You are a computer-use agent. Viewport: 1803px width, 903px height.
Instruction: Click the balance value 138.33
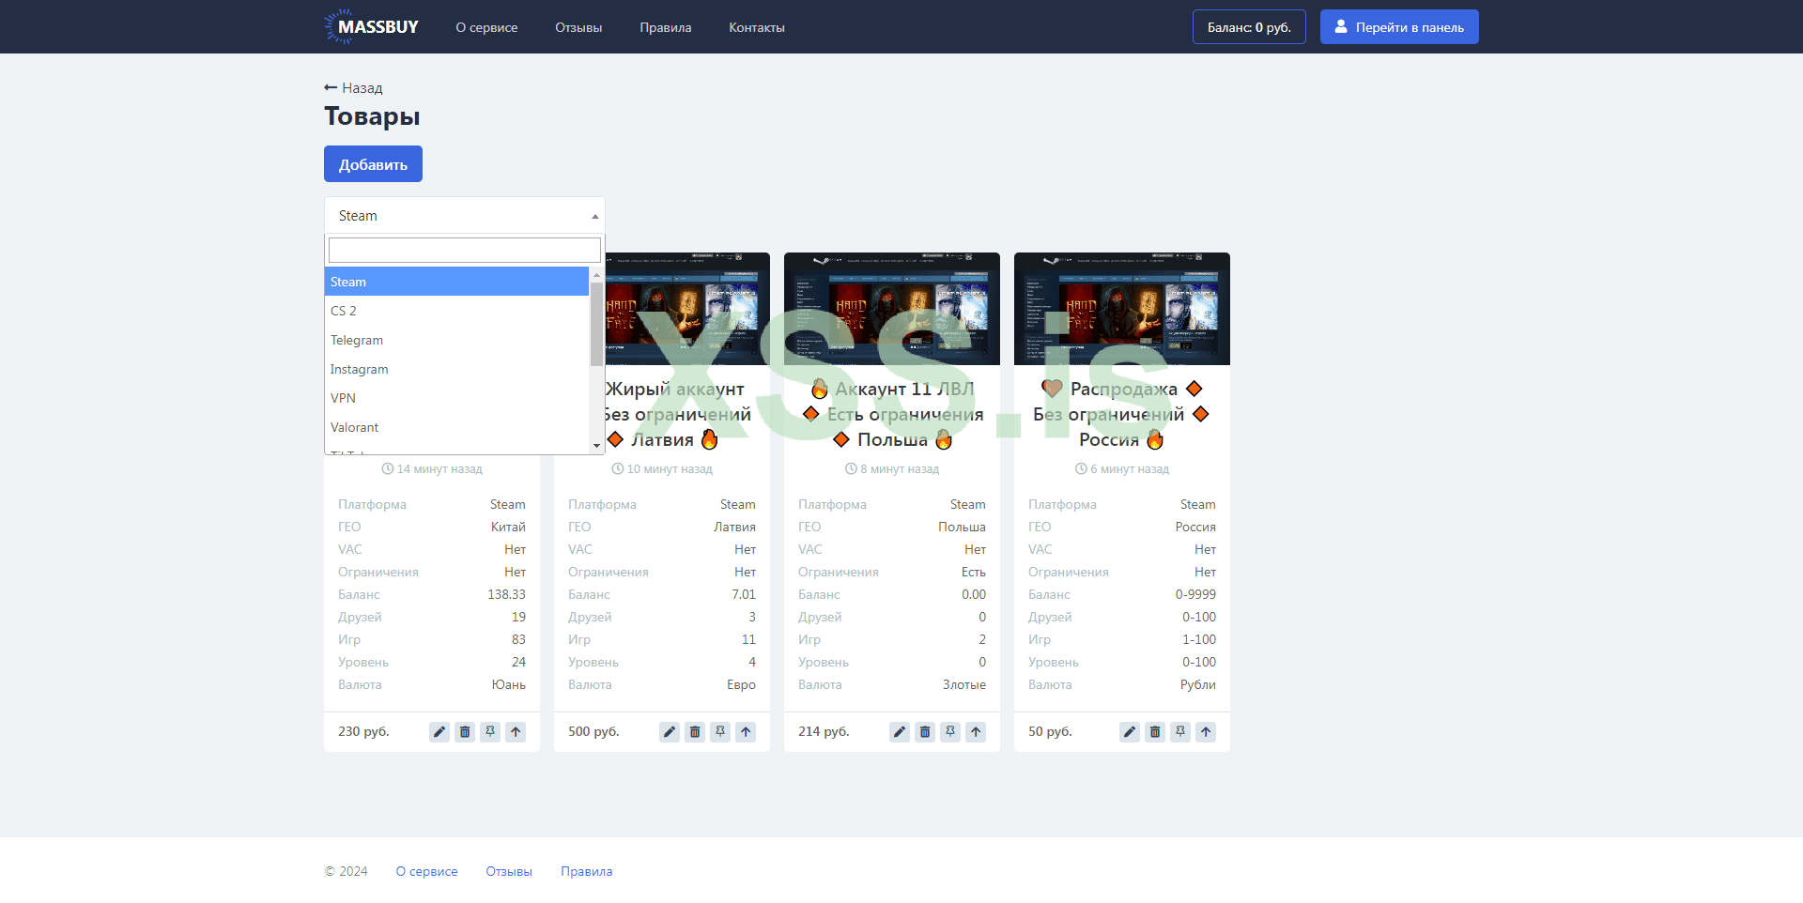pyautogui.click(x=507, y=594)
